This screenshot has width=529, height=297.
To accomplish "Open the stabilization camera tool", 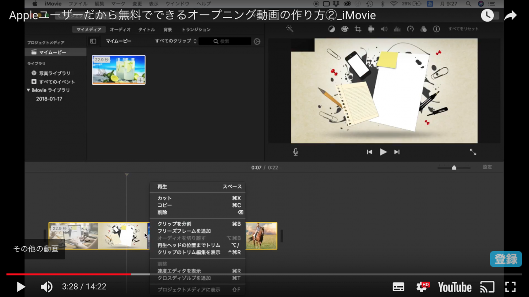I will (371, 29).
